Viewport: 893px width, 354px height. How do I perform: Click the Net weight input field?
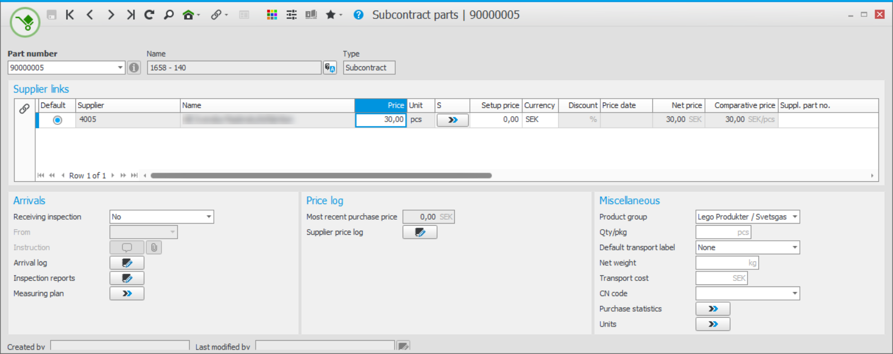(727, 263)
